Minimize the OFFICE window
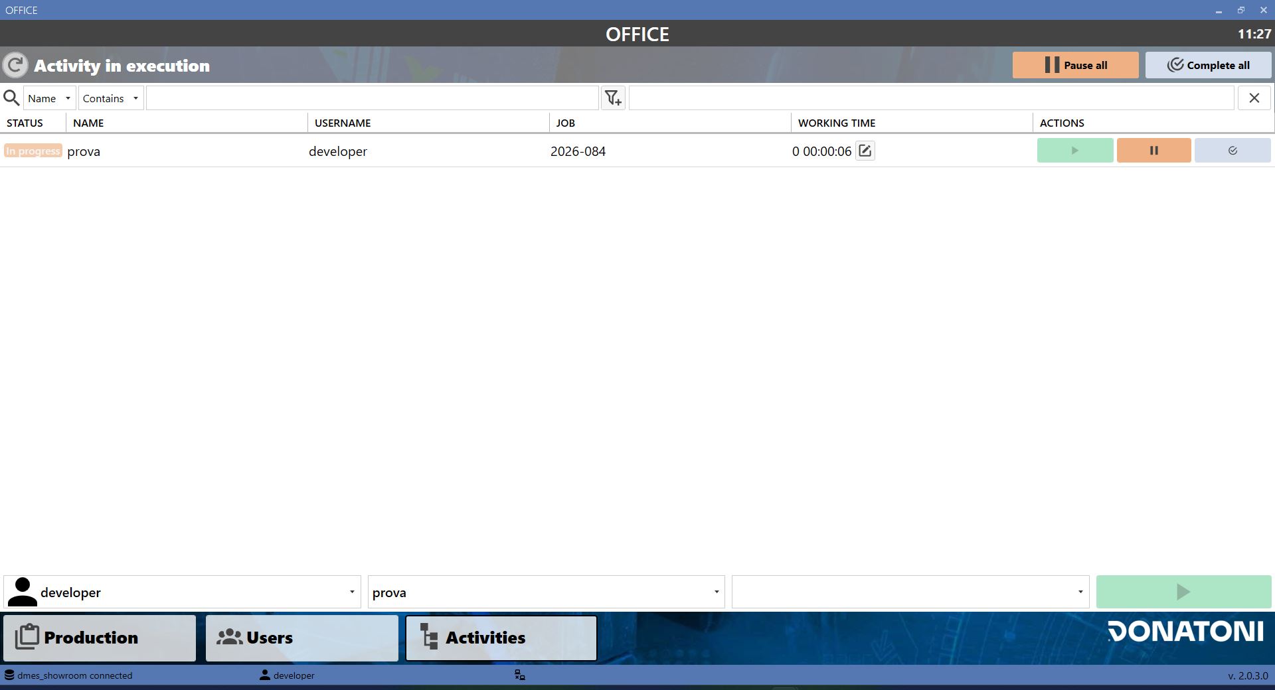 [x=1219, y=10]
